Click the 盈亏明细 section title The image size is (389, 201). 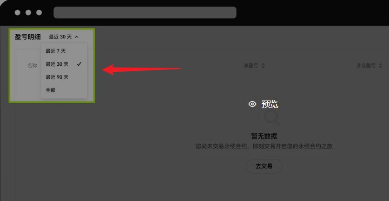tap(27, 37)
